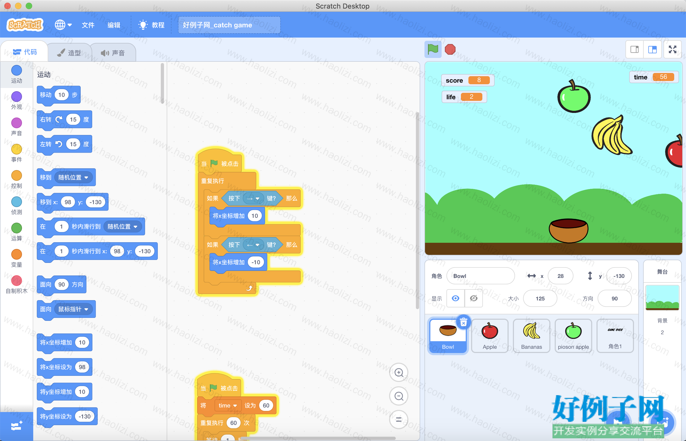Switch to the 代码 tab
686x441 pixels.
[25, 52]
